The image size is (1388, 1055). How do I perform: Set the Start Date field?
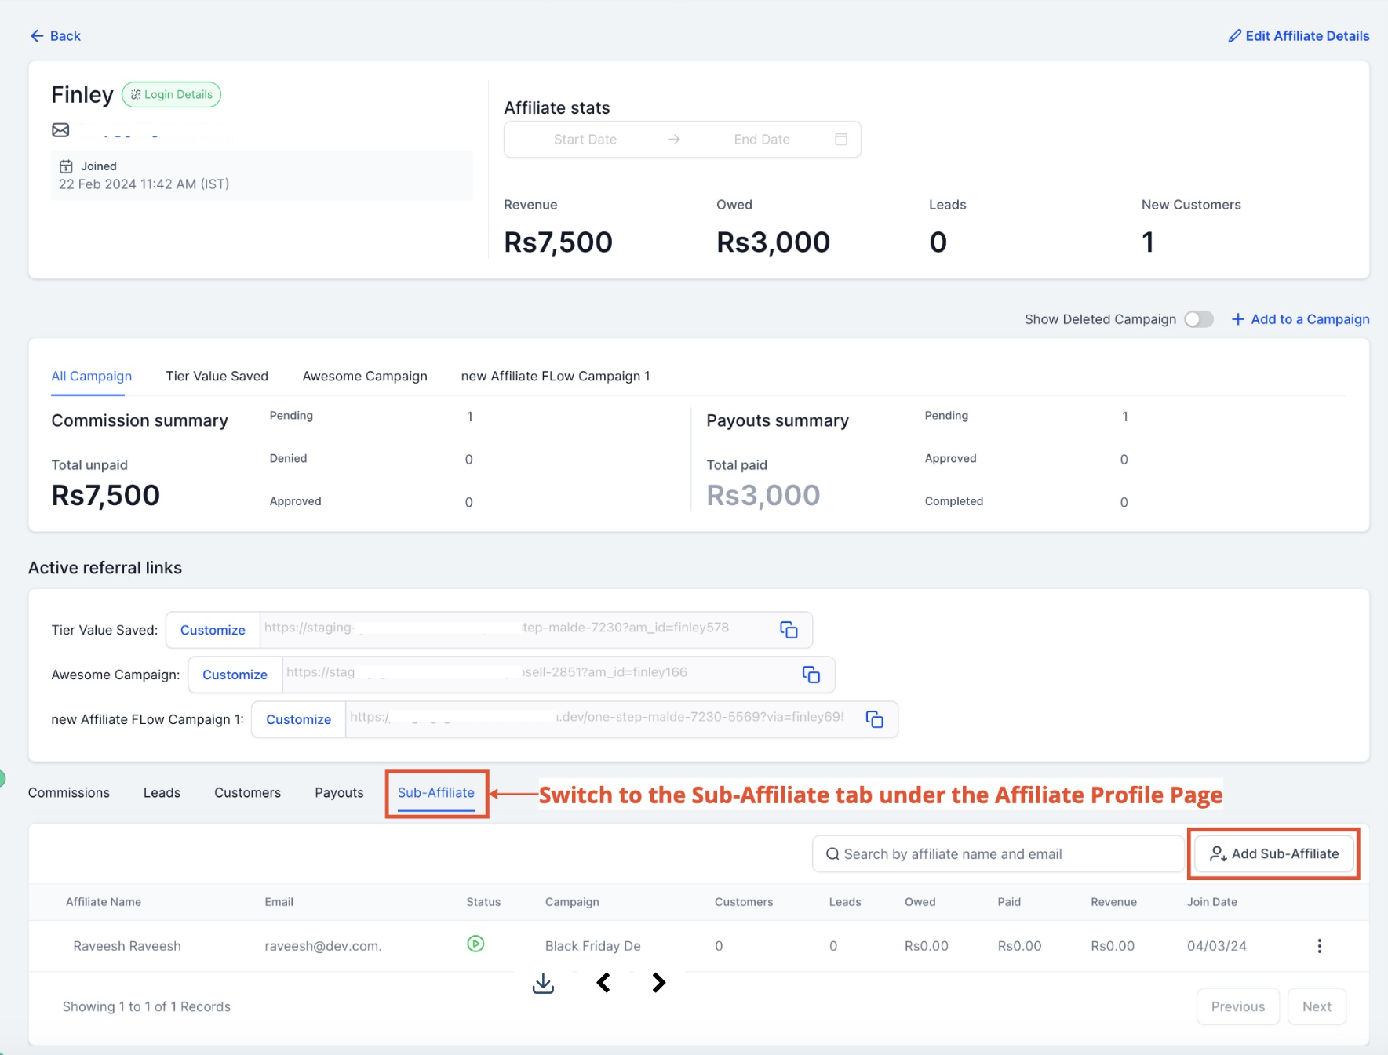[x=585, y=140]
